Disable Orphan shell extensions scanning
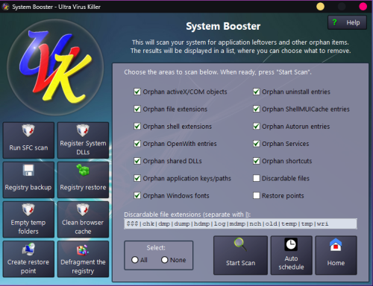This screenshot has width=373, height=286. (137, 127)
